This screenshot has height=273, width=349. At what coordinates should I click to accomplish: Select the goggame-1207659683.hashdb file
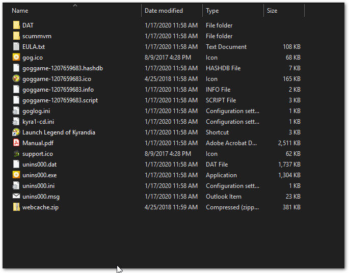63,68
